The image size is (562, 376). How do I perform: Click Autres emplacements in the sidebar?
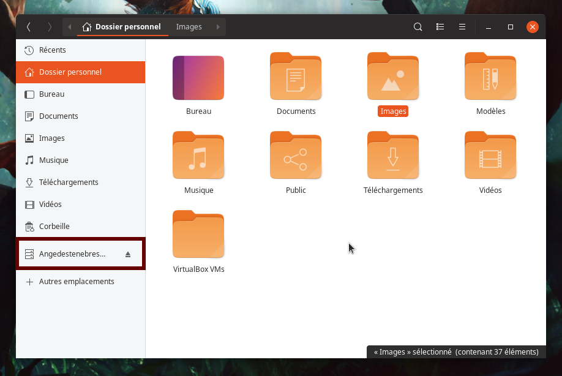tap(76, 282)
